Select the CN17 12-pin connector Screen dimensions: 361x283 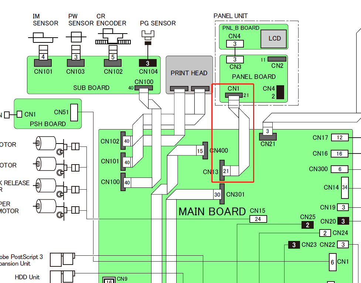pos(339,138)
